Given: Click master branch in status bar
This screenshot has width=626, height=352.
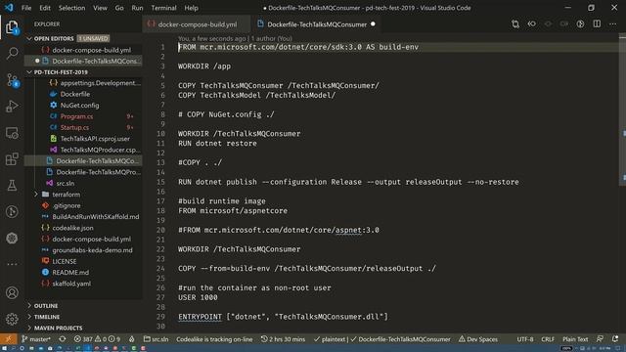Looking at the screenshot, I should pyautogui.click(x=36, y=339).
